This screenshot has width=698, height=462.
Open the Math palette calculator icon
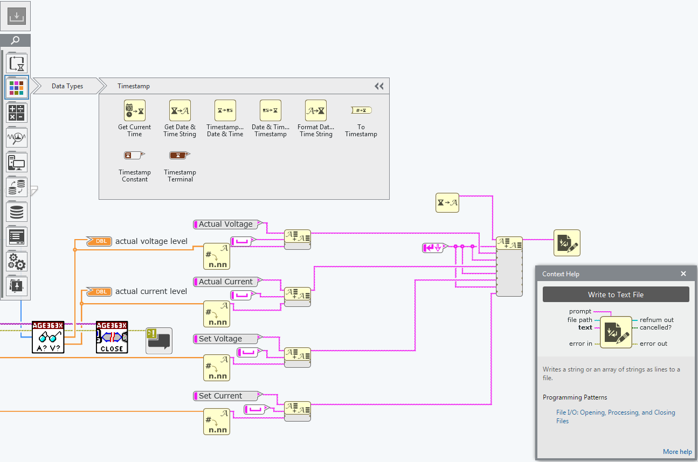pos(16,113)
